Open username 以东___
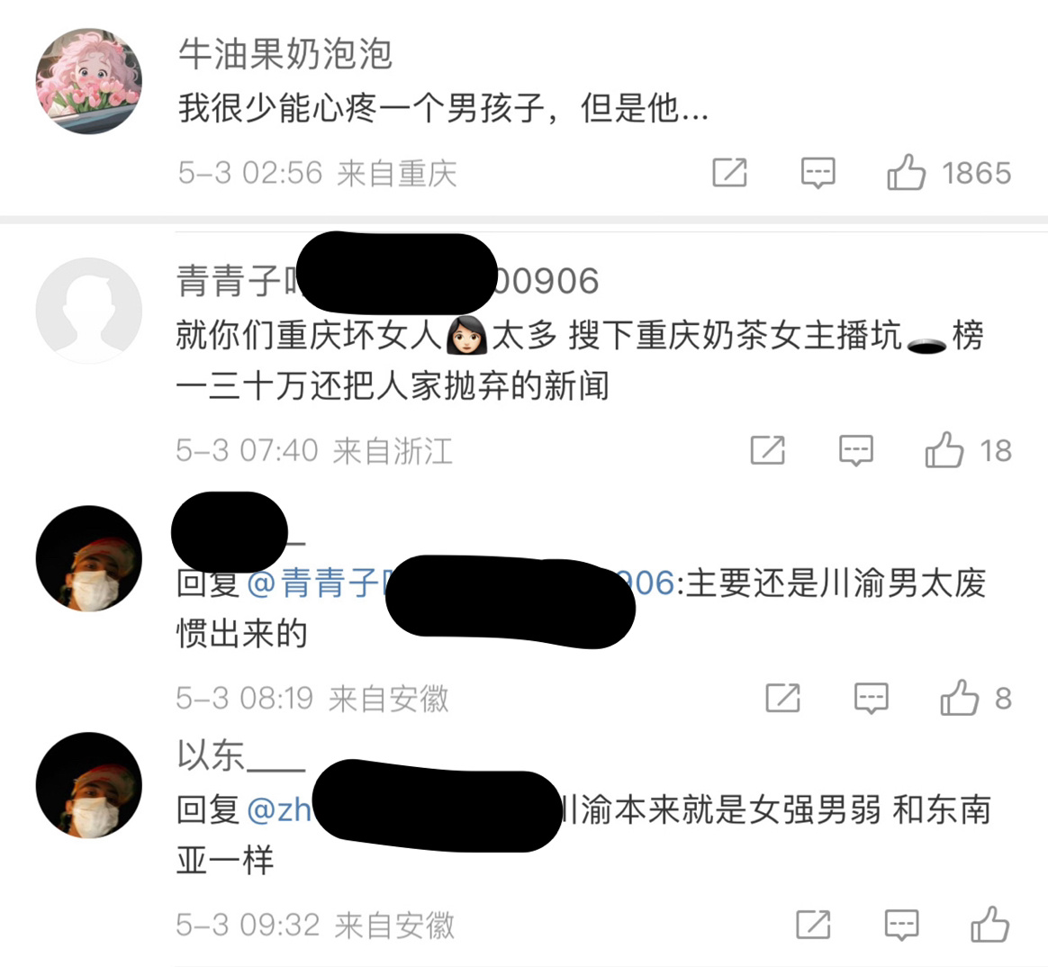Screen dimensions: 1048x967 point(241,756)
